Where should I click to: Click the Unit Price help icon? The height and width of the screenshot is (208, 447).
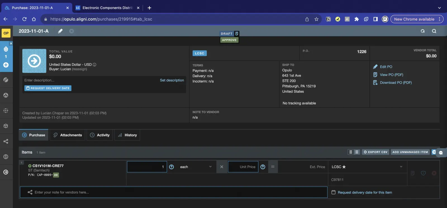point(263,167)
